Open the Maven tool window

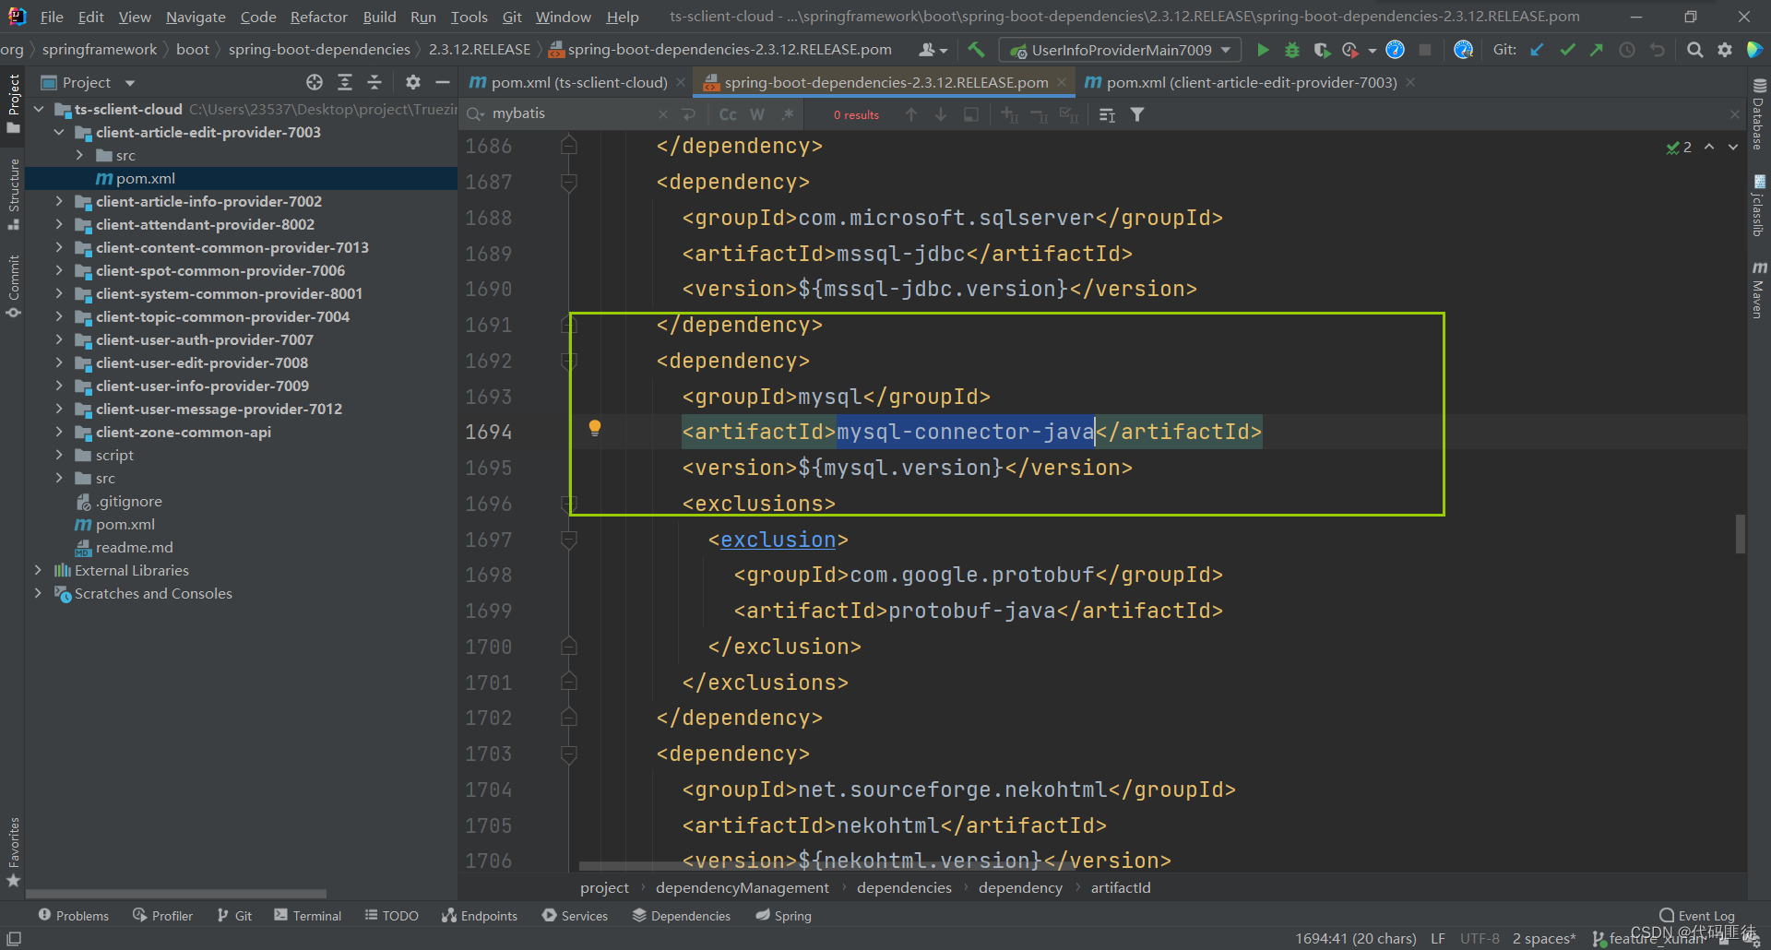pos(1759,291)
